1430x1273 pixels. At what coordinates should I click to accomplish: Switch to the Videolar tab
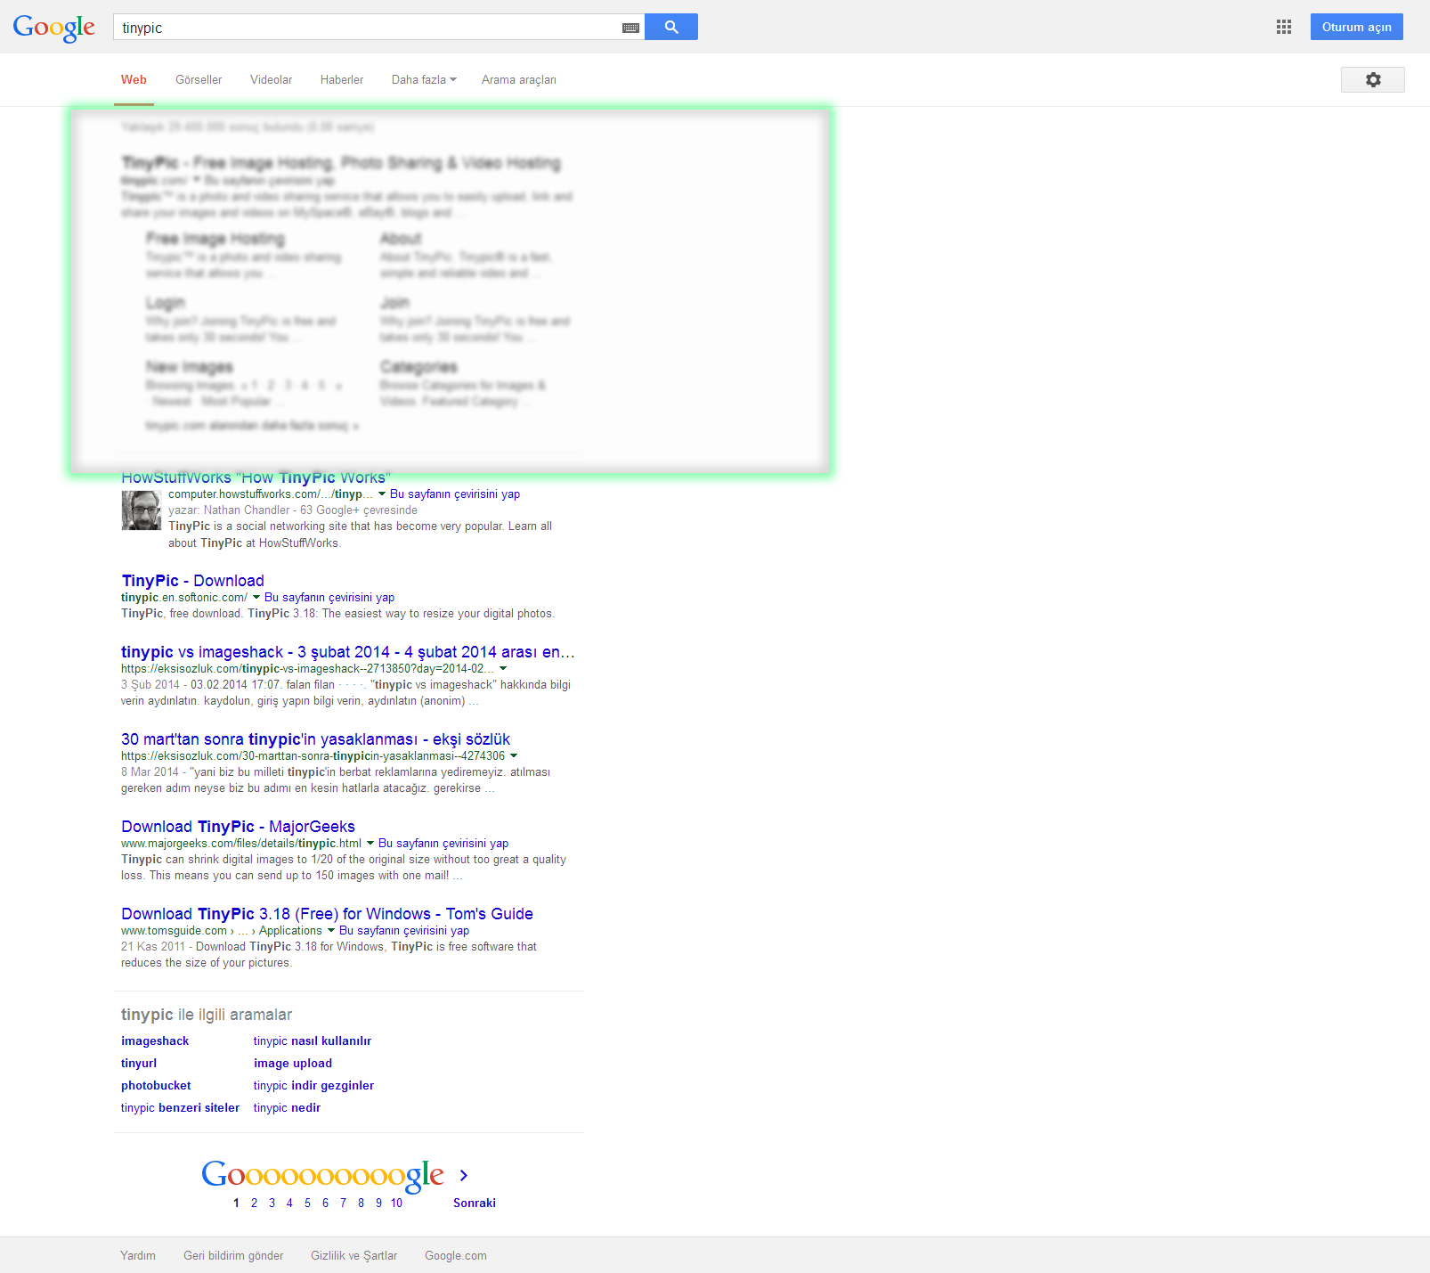pos(271,79)
